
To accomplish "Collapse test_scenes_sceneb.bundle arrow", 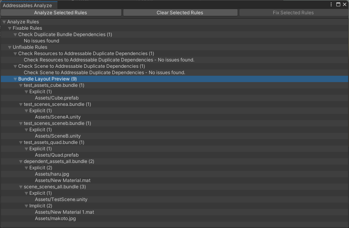I will pos(21,123).
